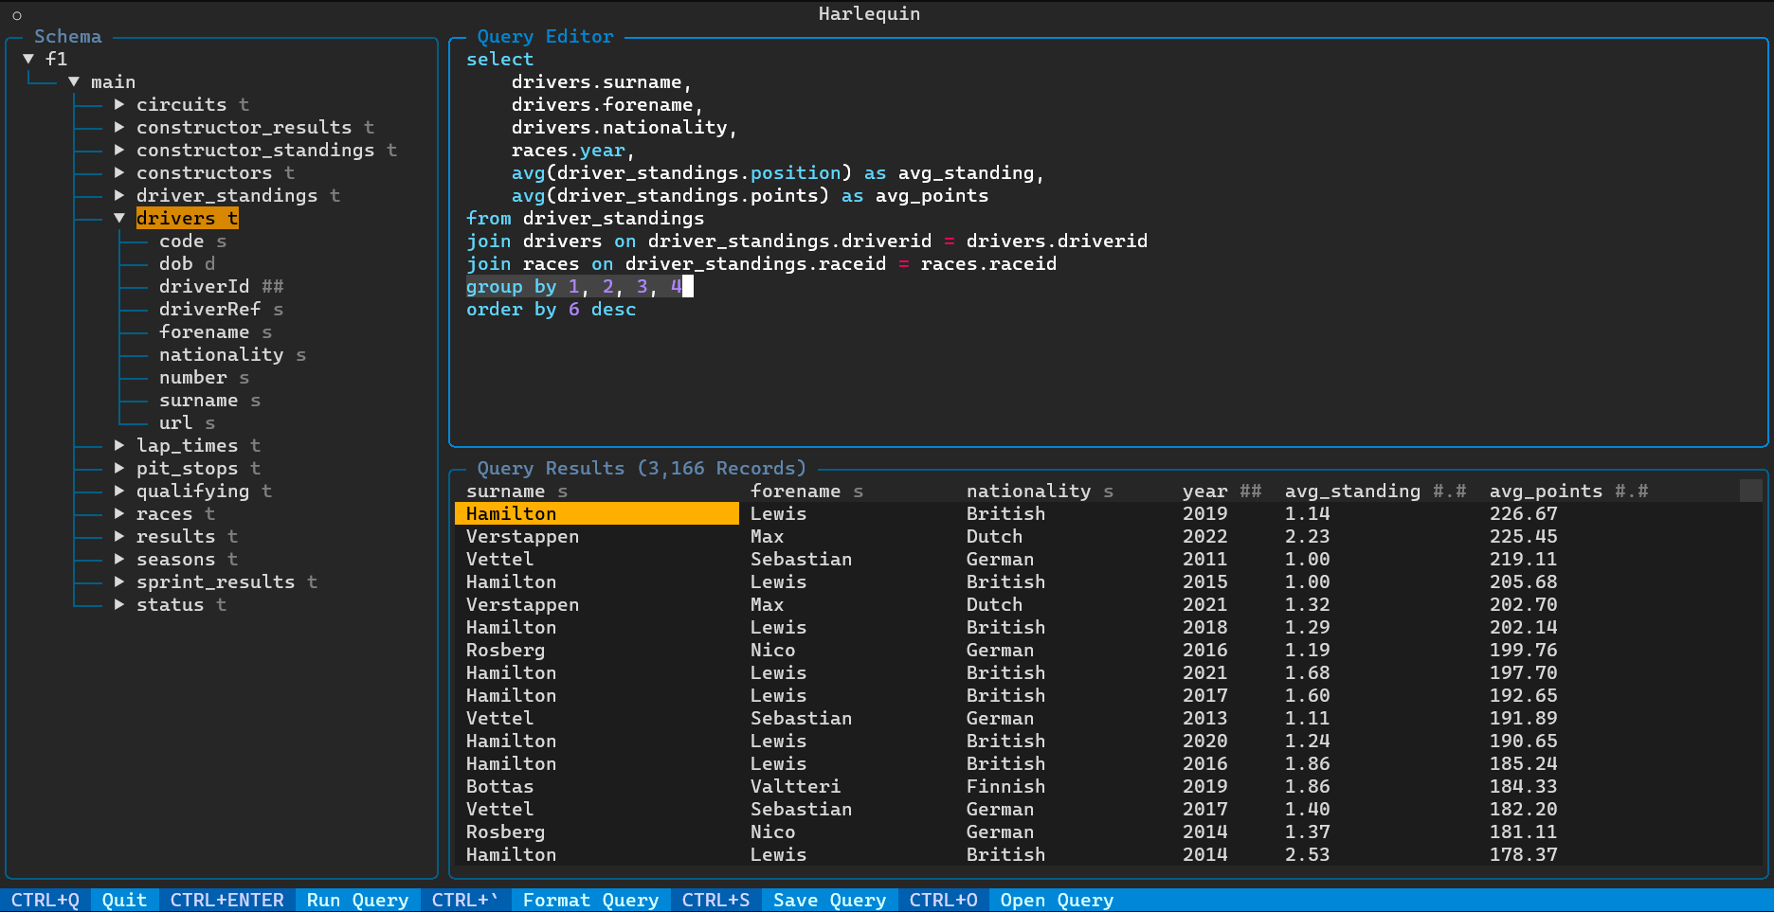This screenshot has height=912, width=1774.
Task: Select the forename column in schema tree
Action: pos(216,331)
